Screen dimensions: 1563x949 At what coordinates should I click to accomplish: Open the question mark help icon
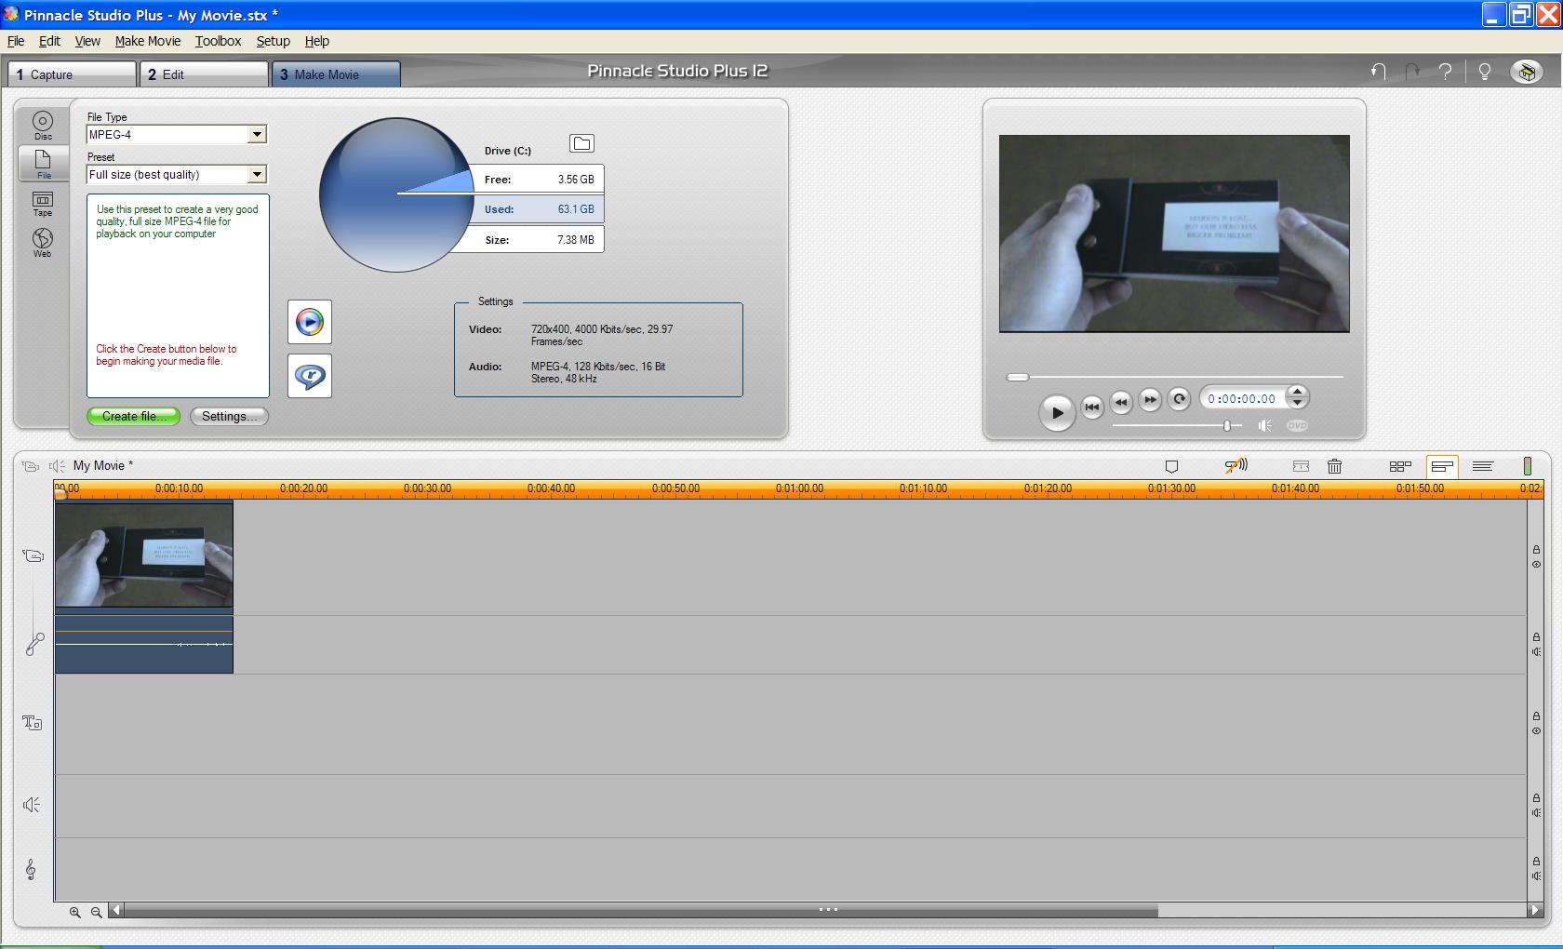click(1446, 72)
